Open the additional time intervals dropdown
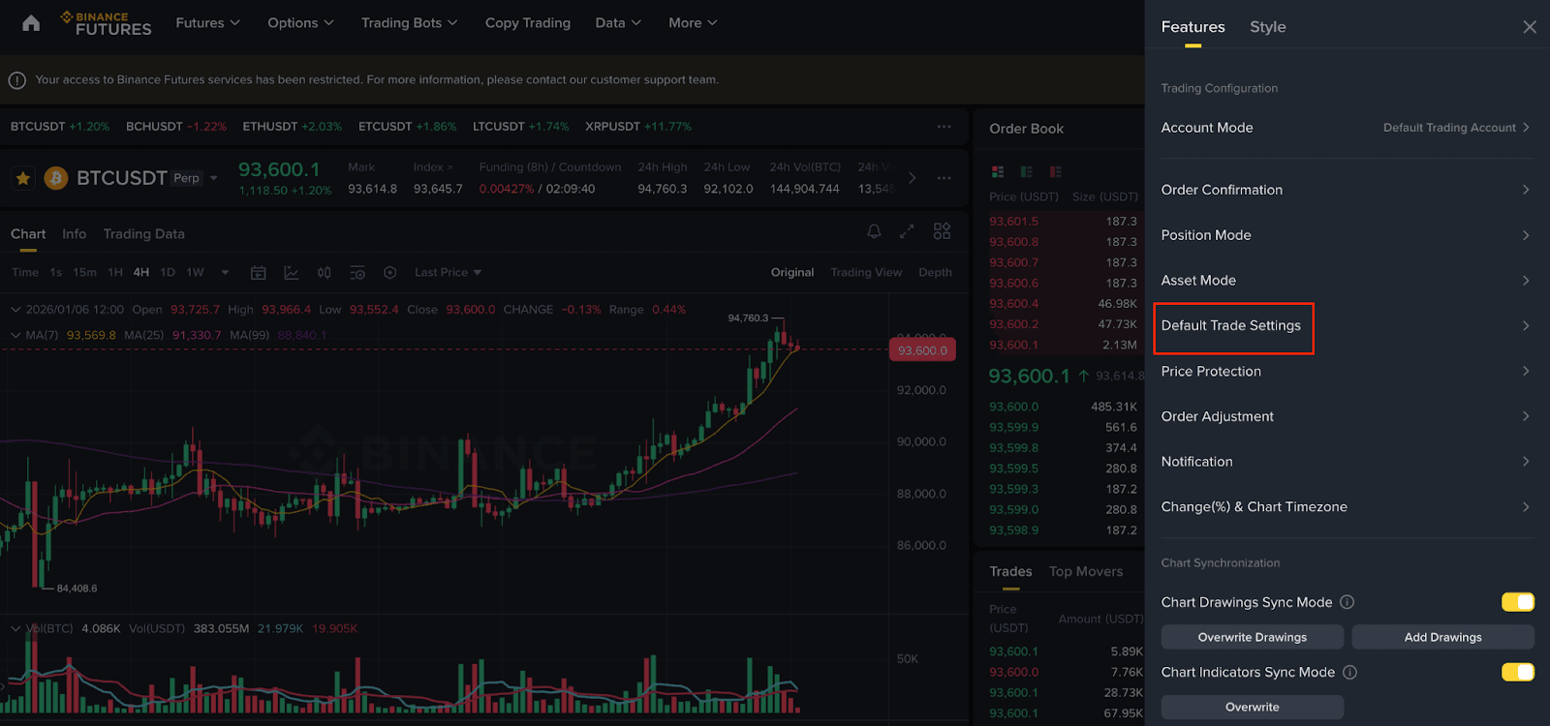1550x726 pixels. click(x=225, y=273)
